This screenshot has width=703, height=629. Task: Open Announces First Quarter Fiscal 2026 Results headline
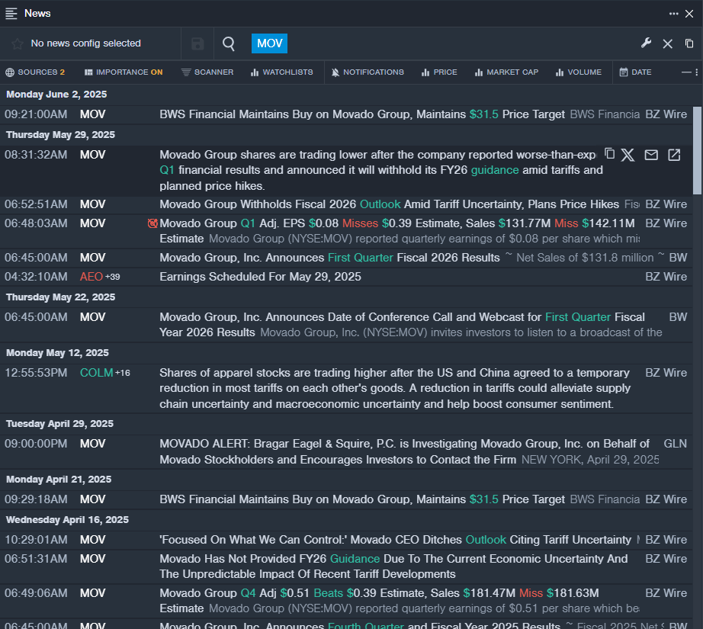tap(329, 258)
